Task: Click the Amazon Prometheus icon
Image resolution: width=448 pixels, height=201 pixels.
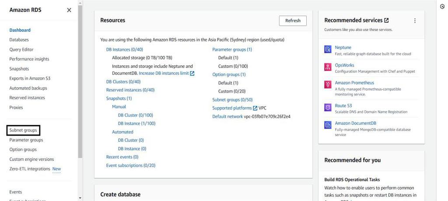Action: [x=328, y=85]
